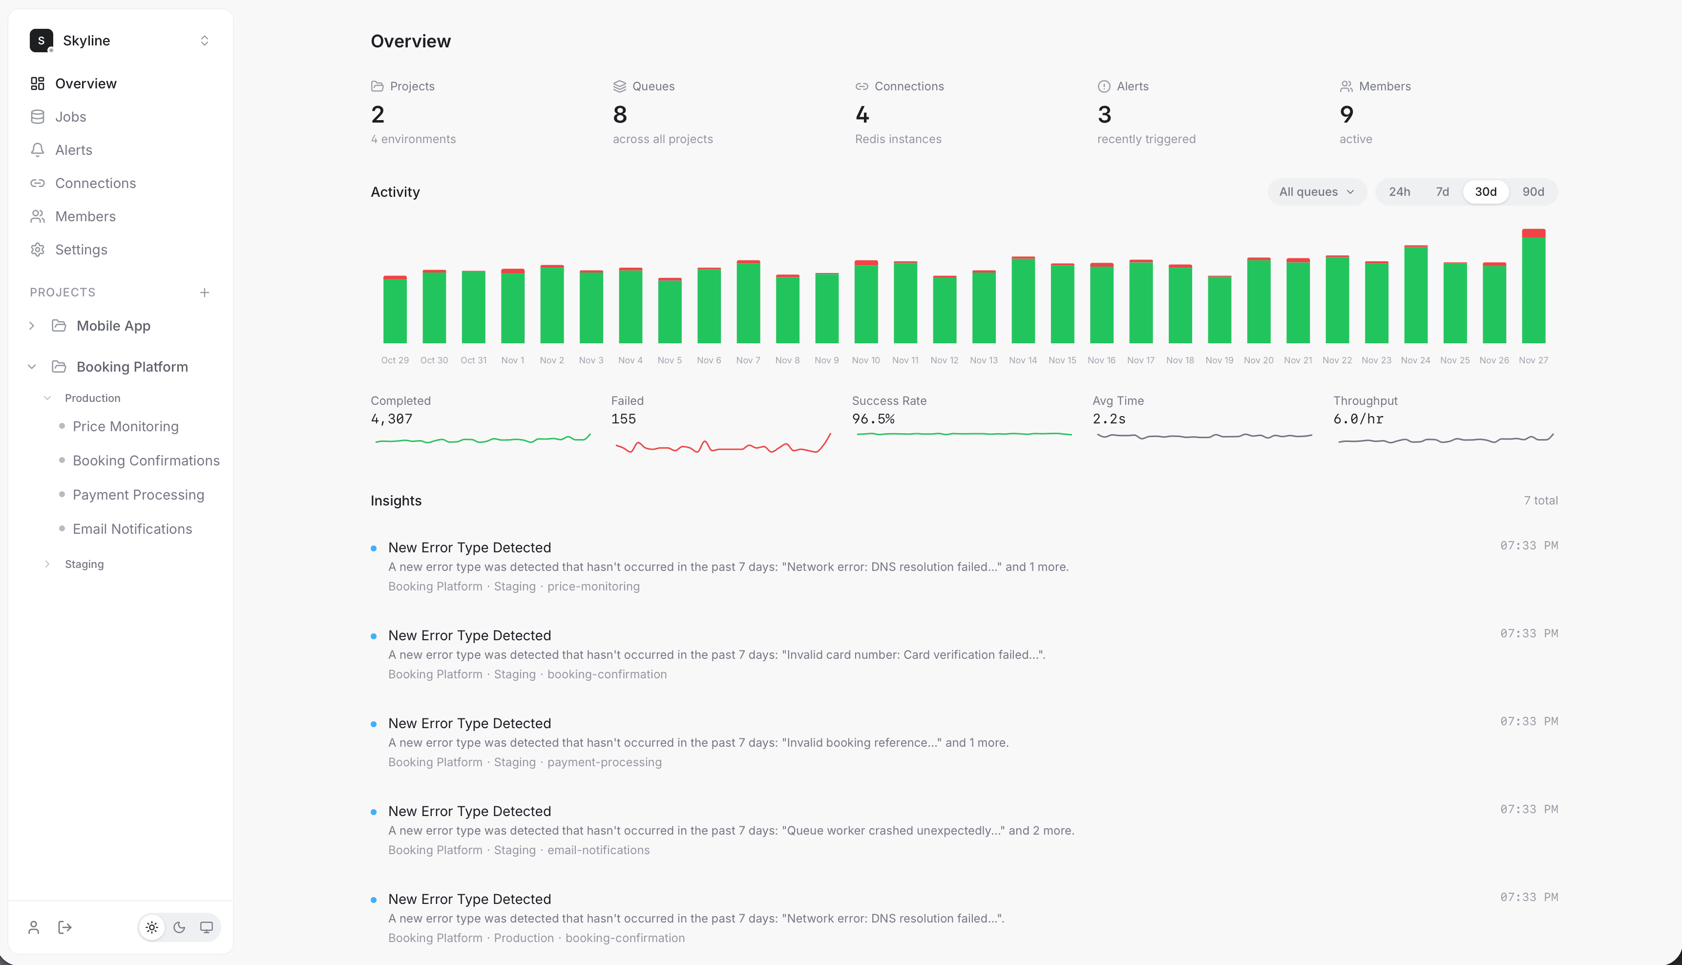Viewport: 1682px width, 965px height.
Task: Open the Price Monitoring queue
Action: (x=126, y=426)
